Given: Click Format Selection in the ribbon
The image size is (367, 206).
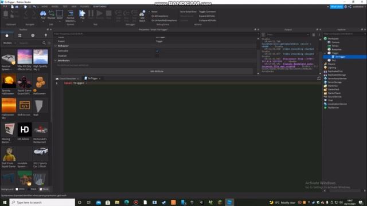Looking at the screenshot, I should (71, 16).
